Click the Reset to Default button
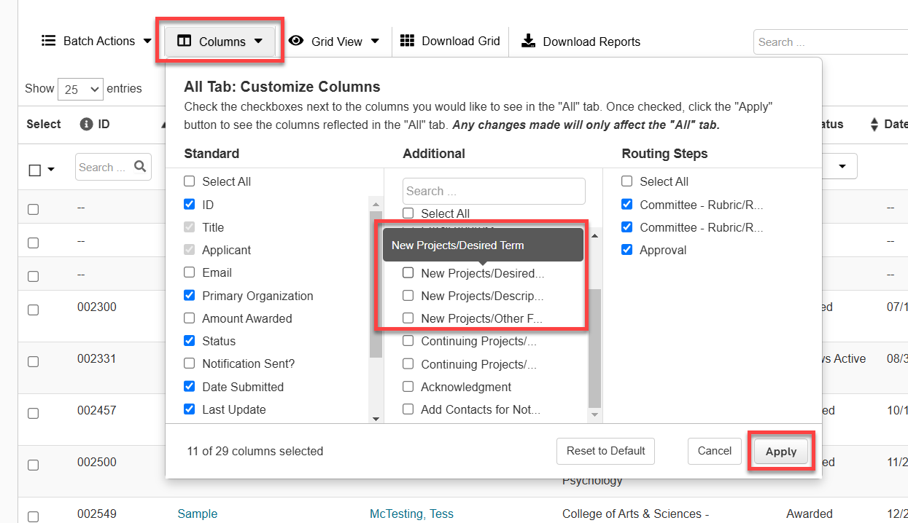 click(x=605, y=451)
